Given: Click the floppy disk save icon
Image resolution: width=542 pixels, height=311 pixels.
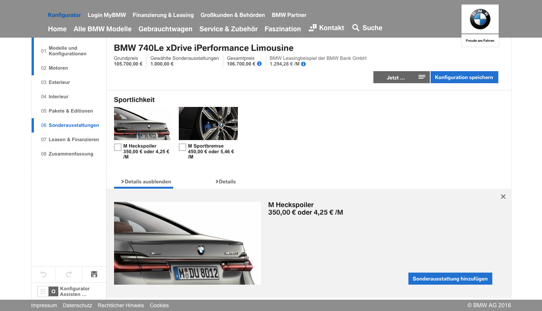Looking at the screenshot, I should click(x=94, y=274).
